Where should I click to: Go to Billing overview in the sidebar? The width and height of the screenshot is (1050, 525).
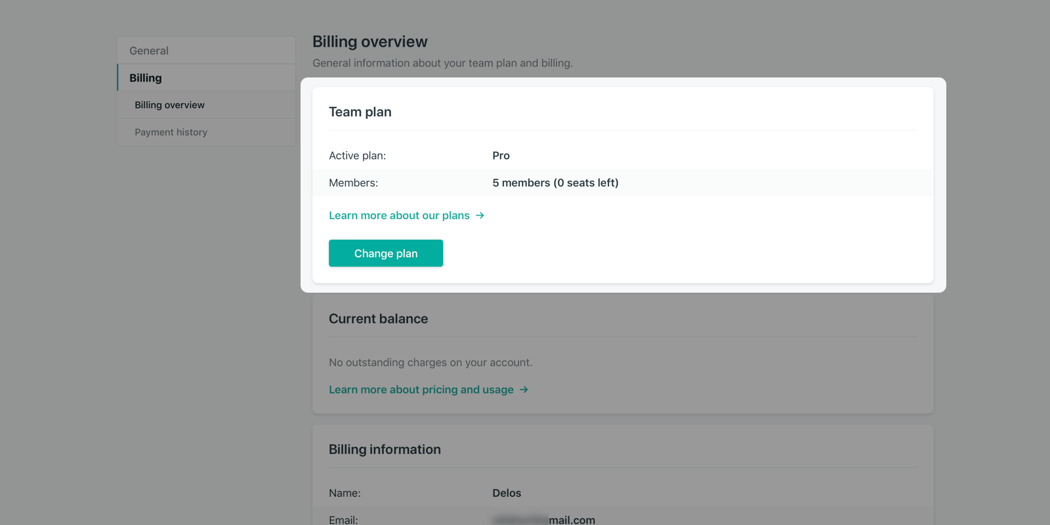coord(169,105)
